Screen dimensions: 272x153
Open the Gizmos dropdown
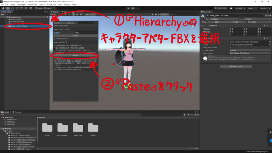point(164,15)
